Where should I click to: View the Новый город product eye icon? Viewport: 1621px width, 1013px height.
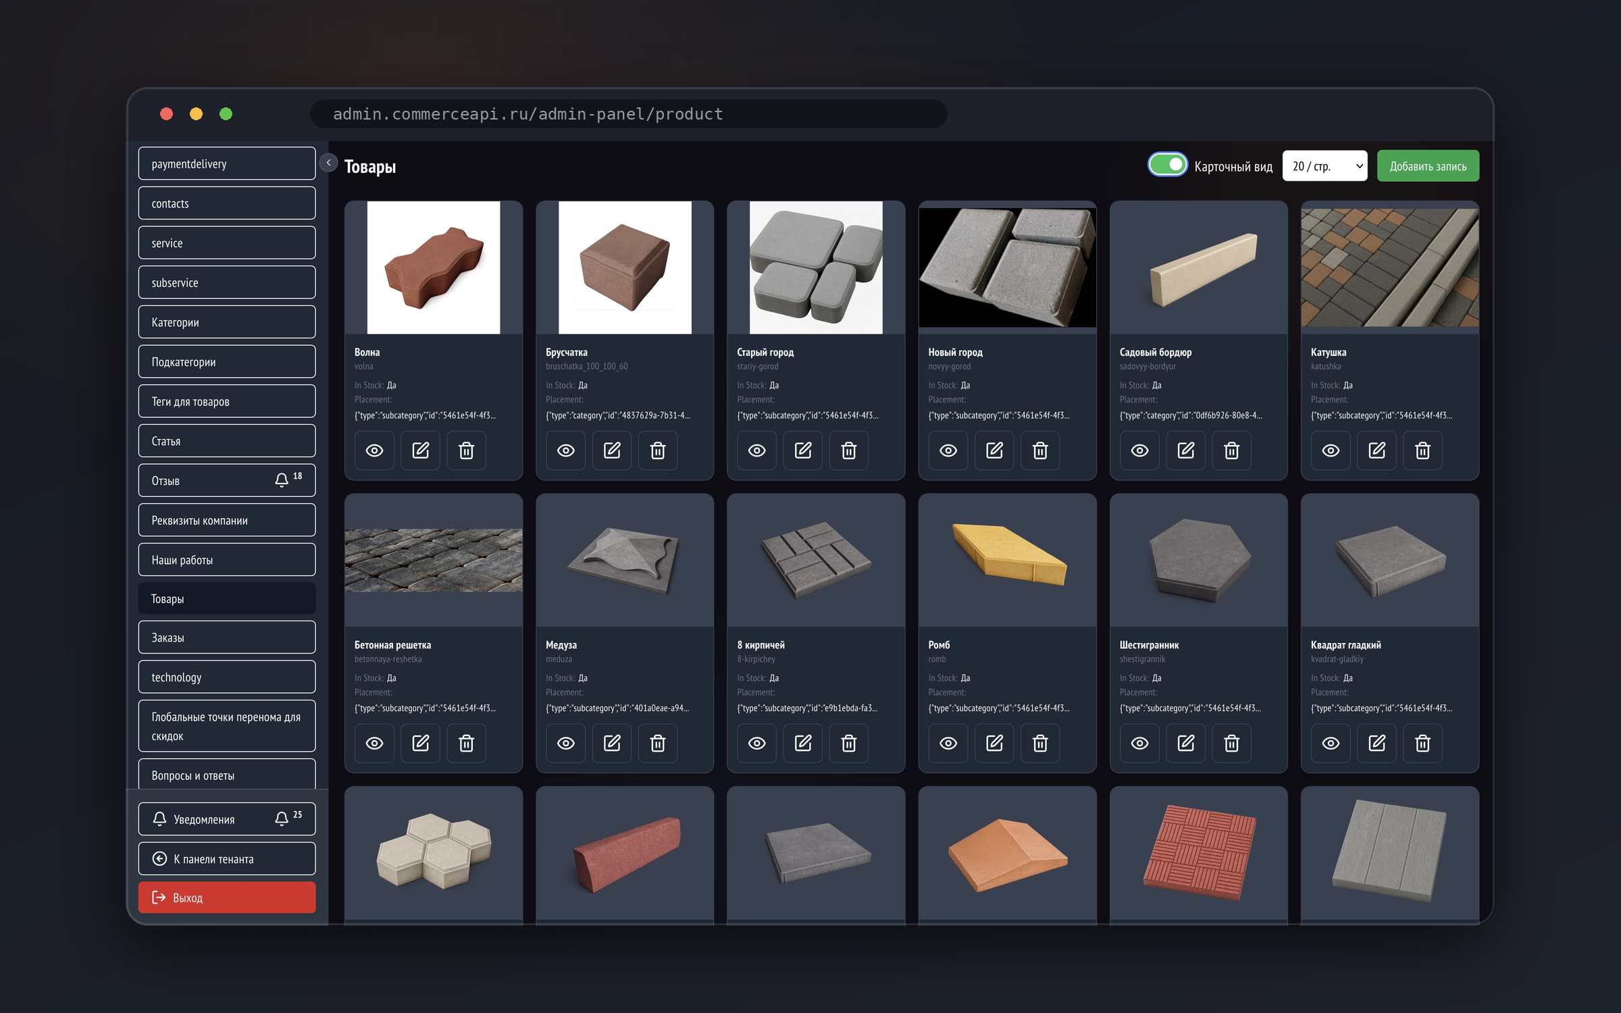point(948,450)
